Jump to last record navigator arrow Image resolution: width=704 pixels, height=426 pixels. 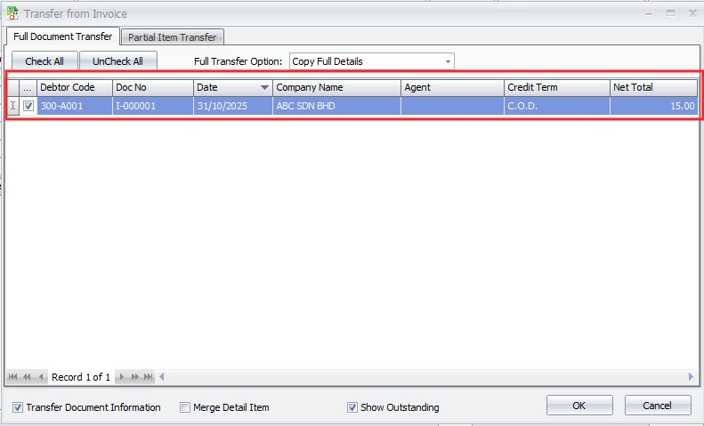pyautogui.click(x=149, y=377)
